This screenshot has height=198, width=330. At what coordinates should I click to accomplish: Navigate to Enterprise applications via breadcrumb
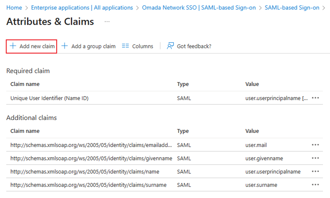pyautogui.click(x=82, y=8)
